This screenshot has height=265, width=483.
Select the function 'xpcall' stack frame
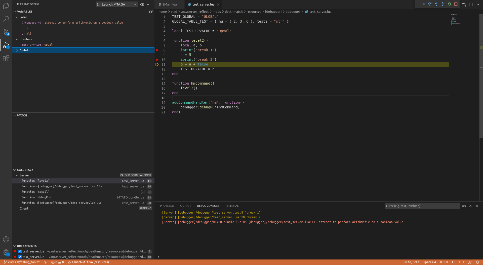tap(83, 192)
